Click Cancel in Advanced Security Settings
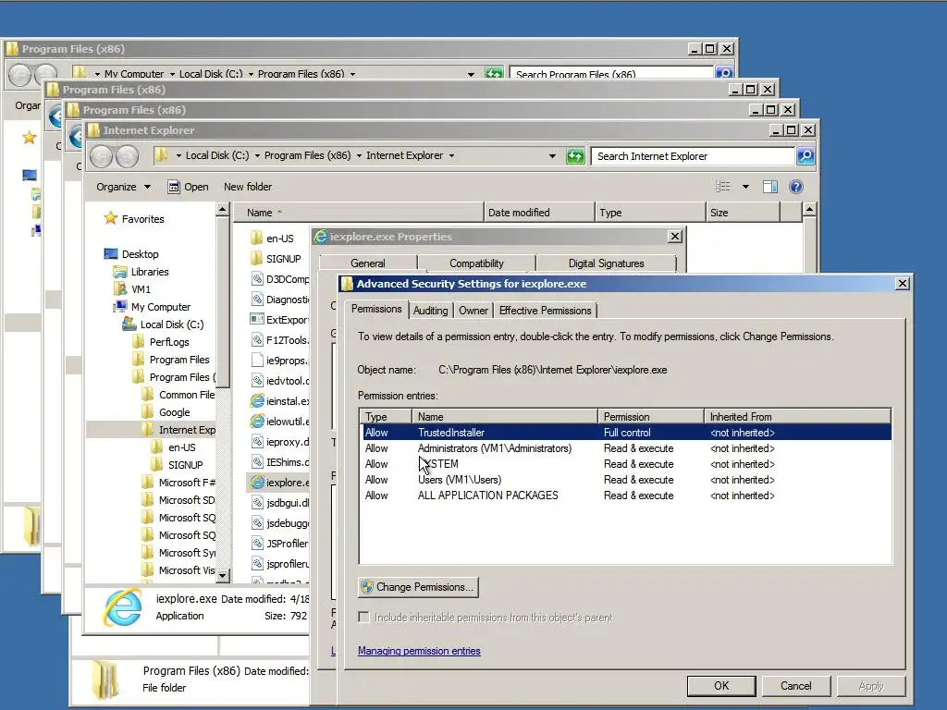The height and width of the screenshot is (710, 947). [x=796, y=686]
